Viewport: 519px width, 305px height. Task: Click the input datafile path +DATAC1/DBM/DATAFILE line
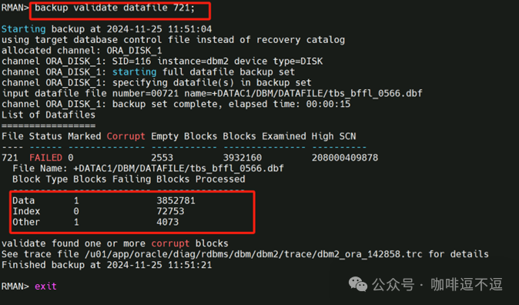pos(213,93)
